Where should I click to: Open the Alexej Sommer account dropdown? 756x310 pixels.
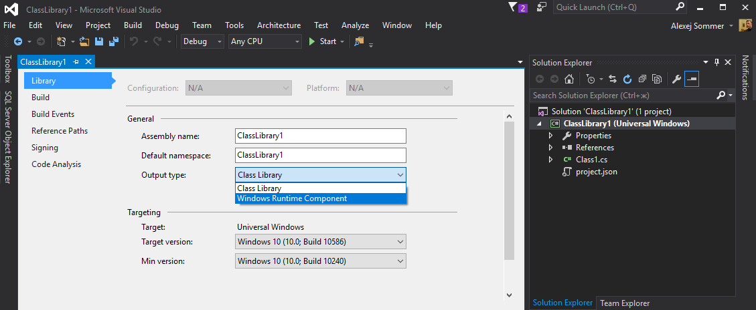click(x=731, y=26)
